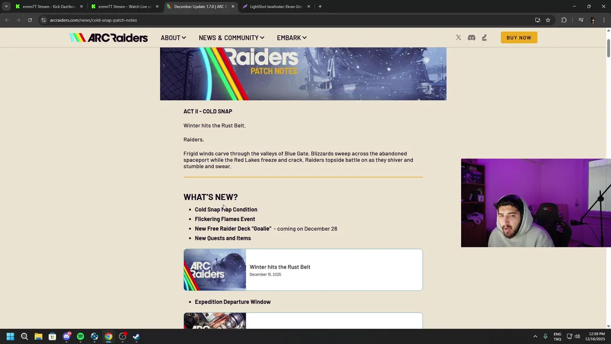
Task: Reload the page
Action: point(30,20)
